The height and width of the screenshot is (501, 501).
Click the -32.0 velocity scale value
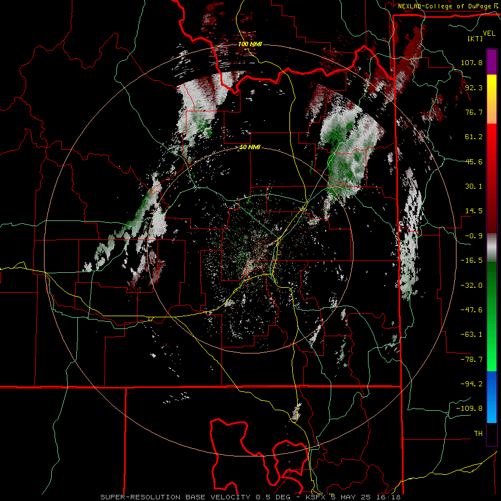pos(471,286)
